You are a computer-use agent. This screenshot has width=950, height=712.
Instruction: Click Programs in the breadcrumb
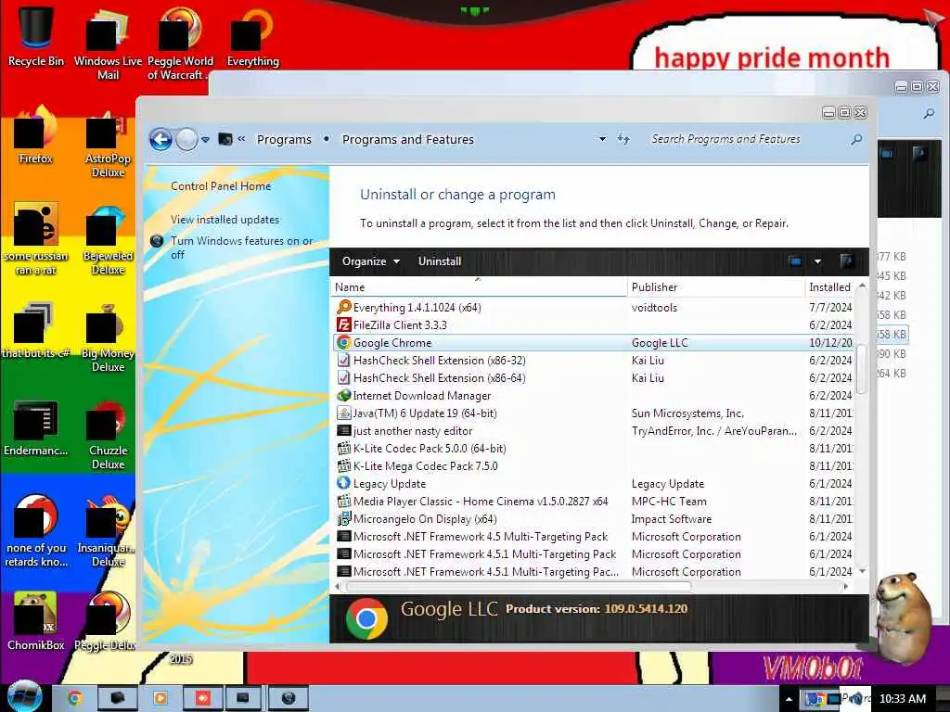click(284, 140)
